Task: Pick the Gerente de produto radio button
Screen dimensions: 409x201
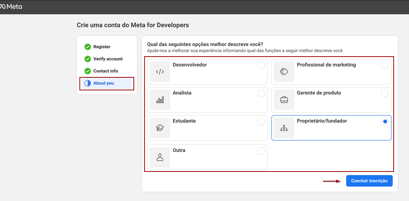Action: [385, 93]
